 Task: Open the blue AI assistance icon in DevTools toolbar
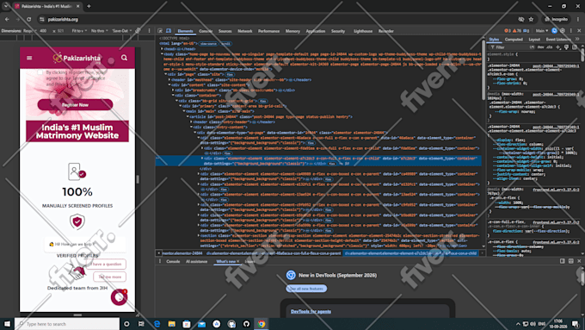(554, 31)
